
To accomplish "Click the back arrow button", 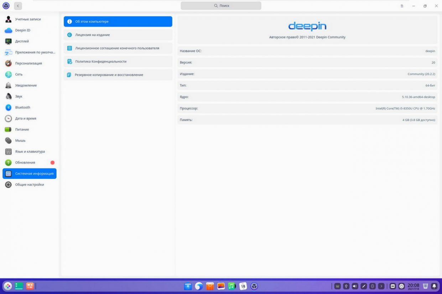I will coord(18,6).
